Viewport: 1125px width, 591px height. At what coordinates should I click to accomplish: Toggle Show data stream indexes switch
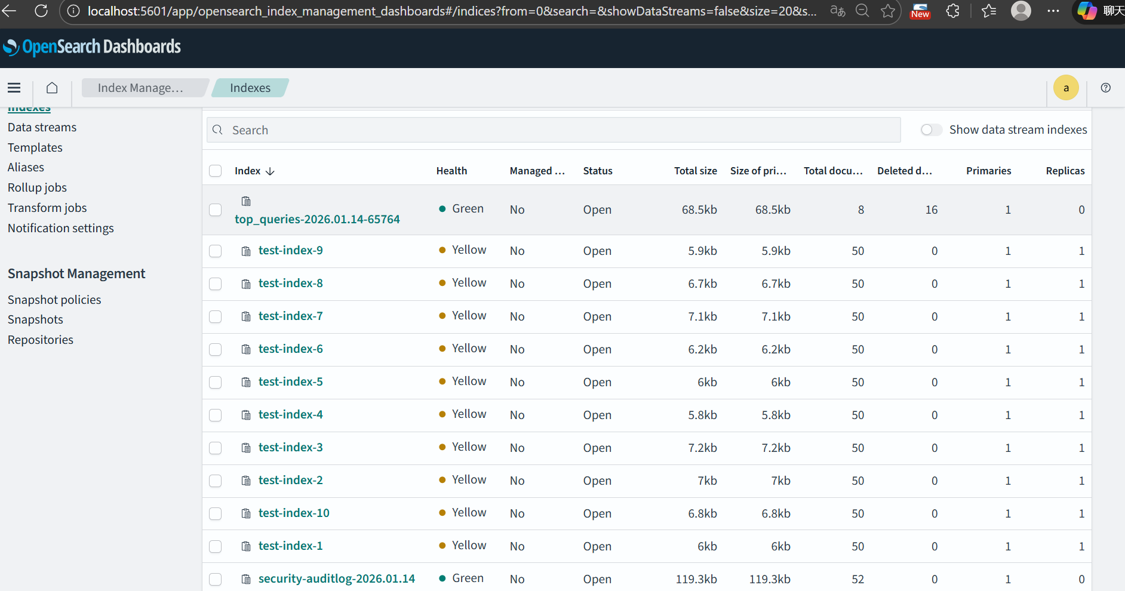tap(931, 130)
